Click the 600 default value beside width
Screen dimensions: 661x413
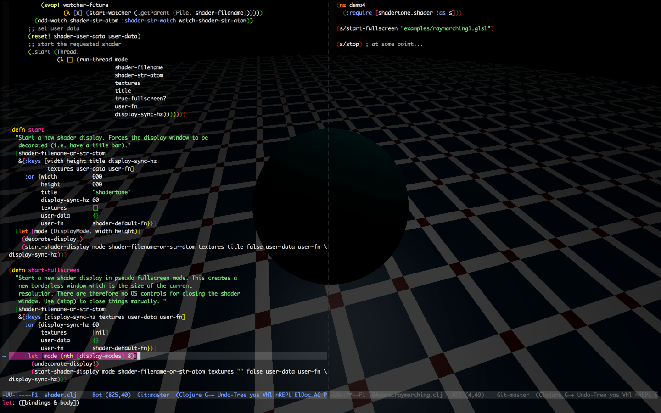(x=97, y=177)
